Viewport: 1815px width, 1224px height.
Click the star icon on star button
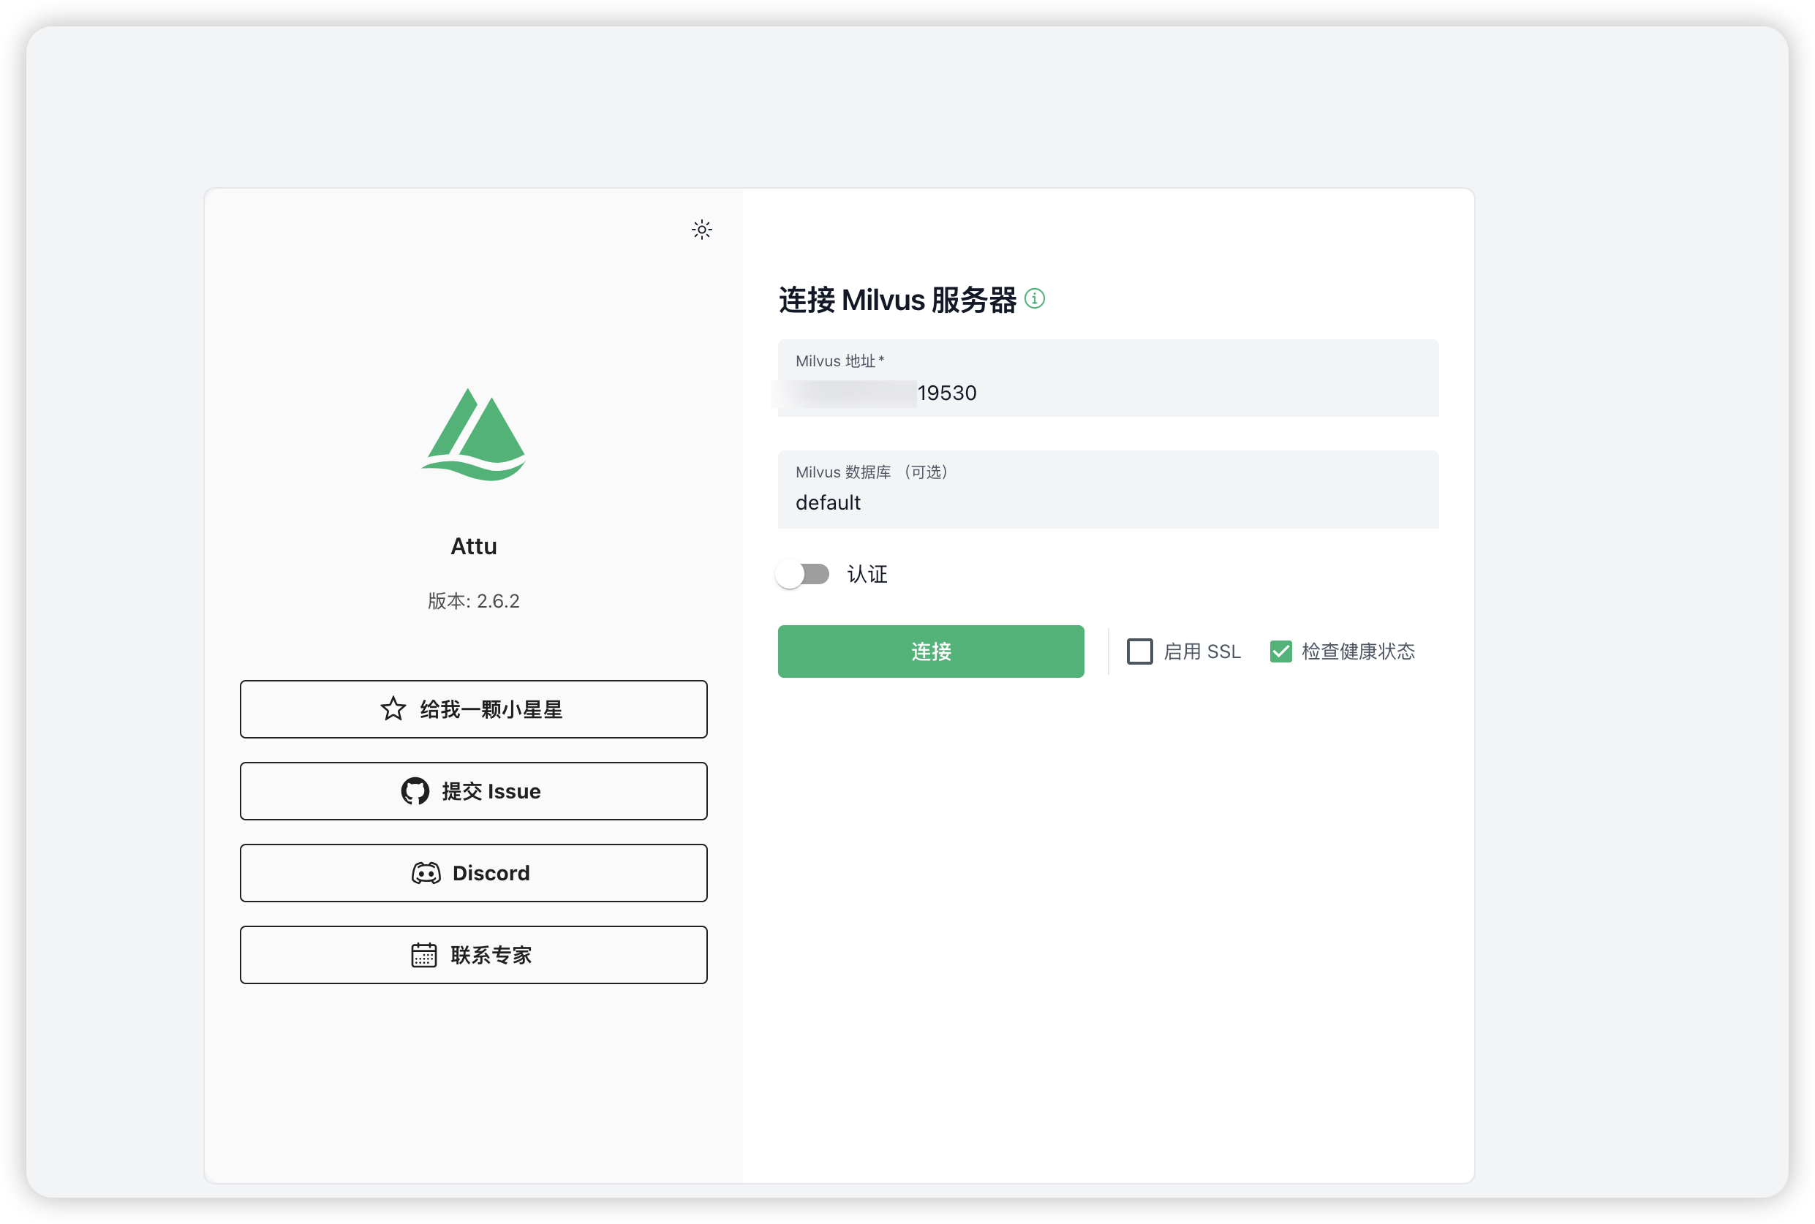coord(393,709)
